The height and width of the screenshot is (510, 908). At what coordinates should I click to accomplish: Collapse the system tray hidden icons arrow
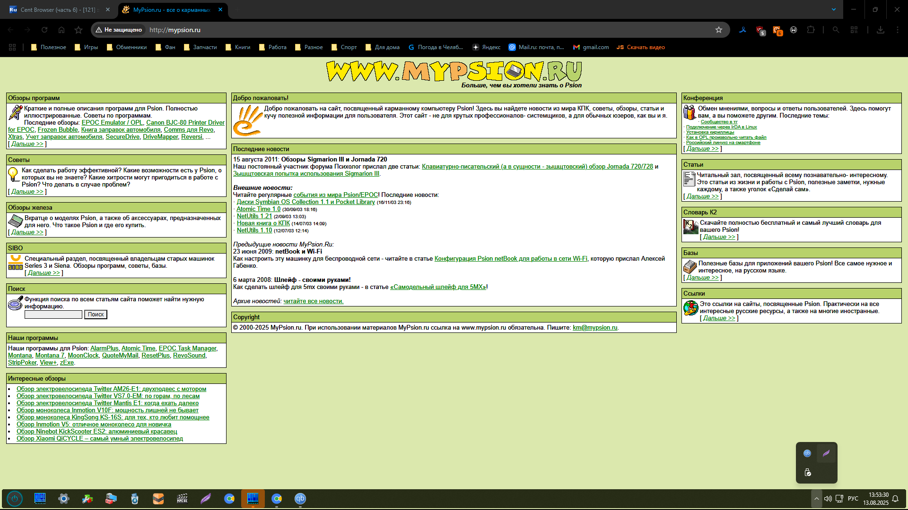pyautogui.click(x=816, y=499)
